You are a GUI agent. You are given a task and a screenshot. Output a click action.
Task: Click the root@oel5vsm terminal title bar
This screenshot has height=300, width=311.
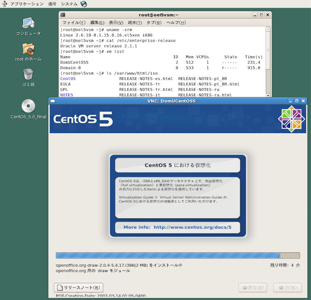(x=159, y=15)
